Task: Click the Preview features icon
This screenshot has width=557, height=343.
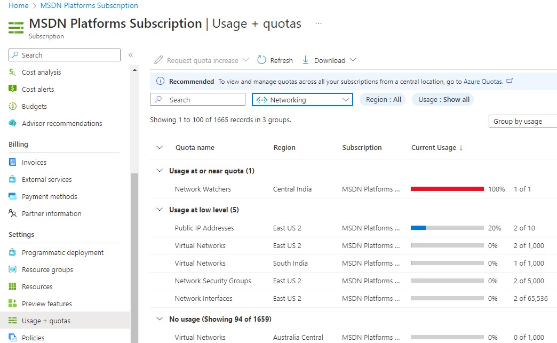Action: tap(12, 304)
